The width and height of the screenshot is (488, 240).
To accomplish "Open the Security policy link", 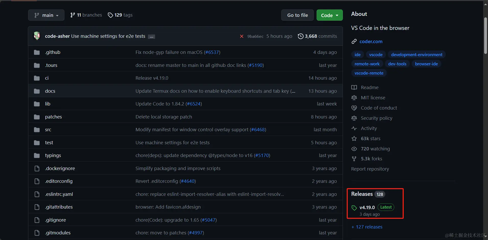I will (x=372, y=118).
